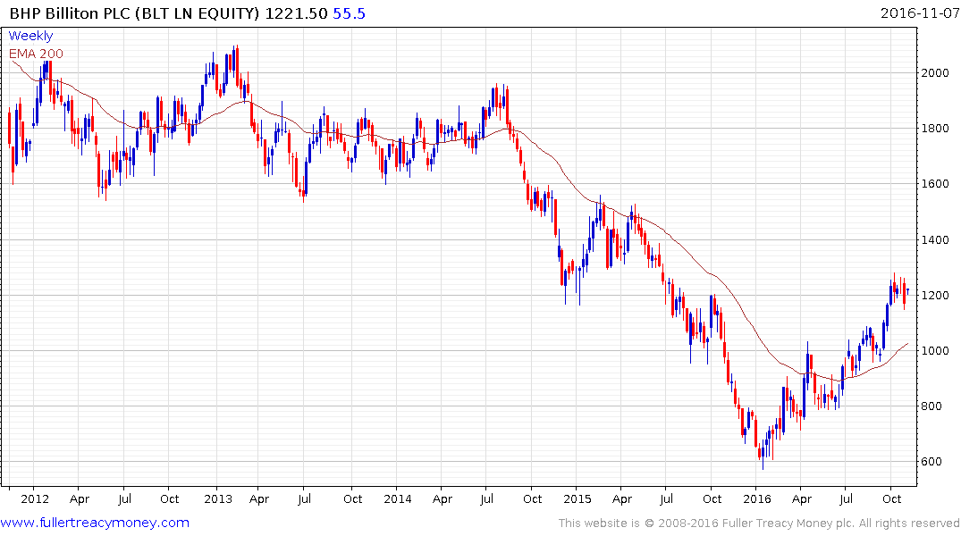Click the 1800 price axis label
The height and width of the screenshot is (536, 961).
coord(935,129)
